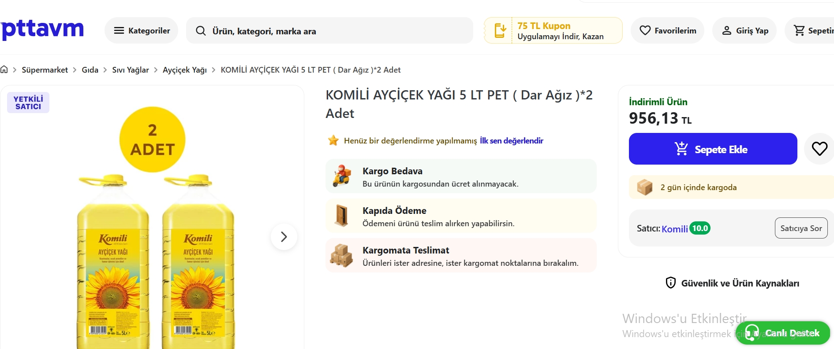Open the Komili seller page
The image size is (834, 349).
pos(674,228)
